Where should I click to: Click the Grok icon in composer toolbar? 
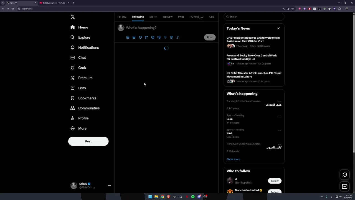click(140, 37)
